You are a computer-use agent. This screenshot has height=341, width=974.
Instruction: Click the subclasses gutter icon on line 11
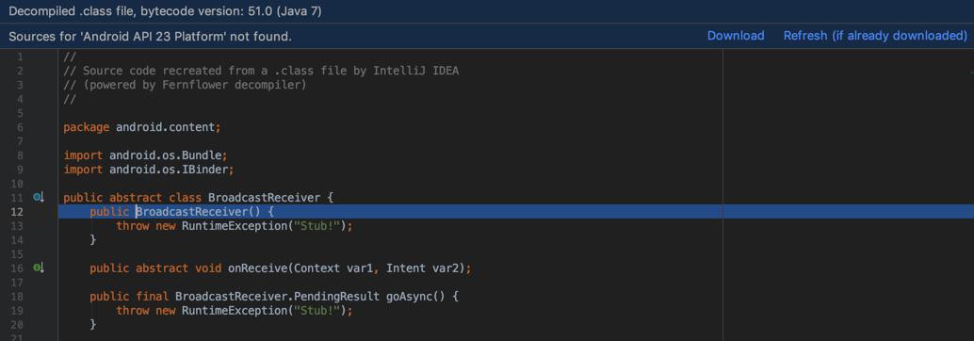tap(39, 198)
